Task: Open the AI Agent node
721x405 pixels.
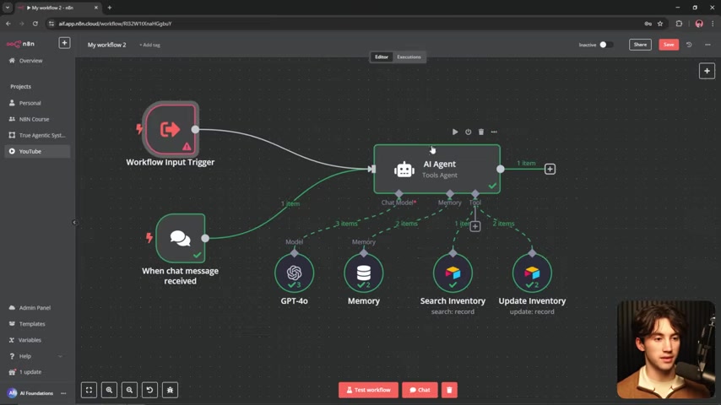Action: (436, 169)
